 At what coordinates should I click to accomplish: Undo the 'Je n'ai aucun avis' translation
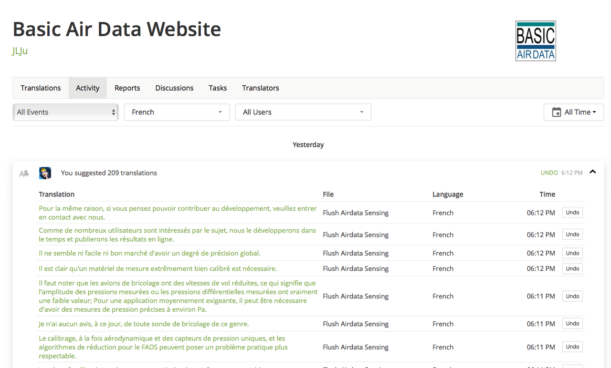point(572,324)
